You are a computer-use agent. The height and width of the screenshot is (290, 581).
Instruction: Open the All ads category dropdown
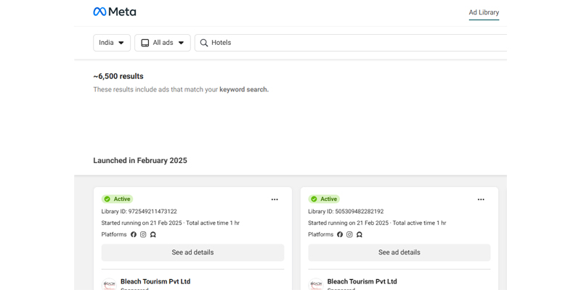pyautogui.click(x=163, y=43)
